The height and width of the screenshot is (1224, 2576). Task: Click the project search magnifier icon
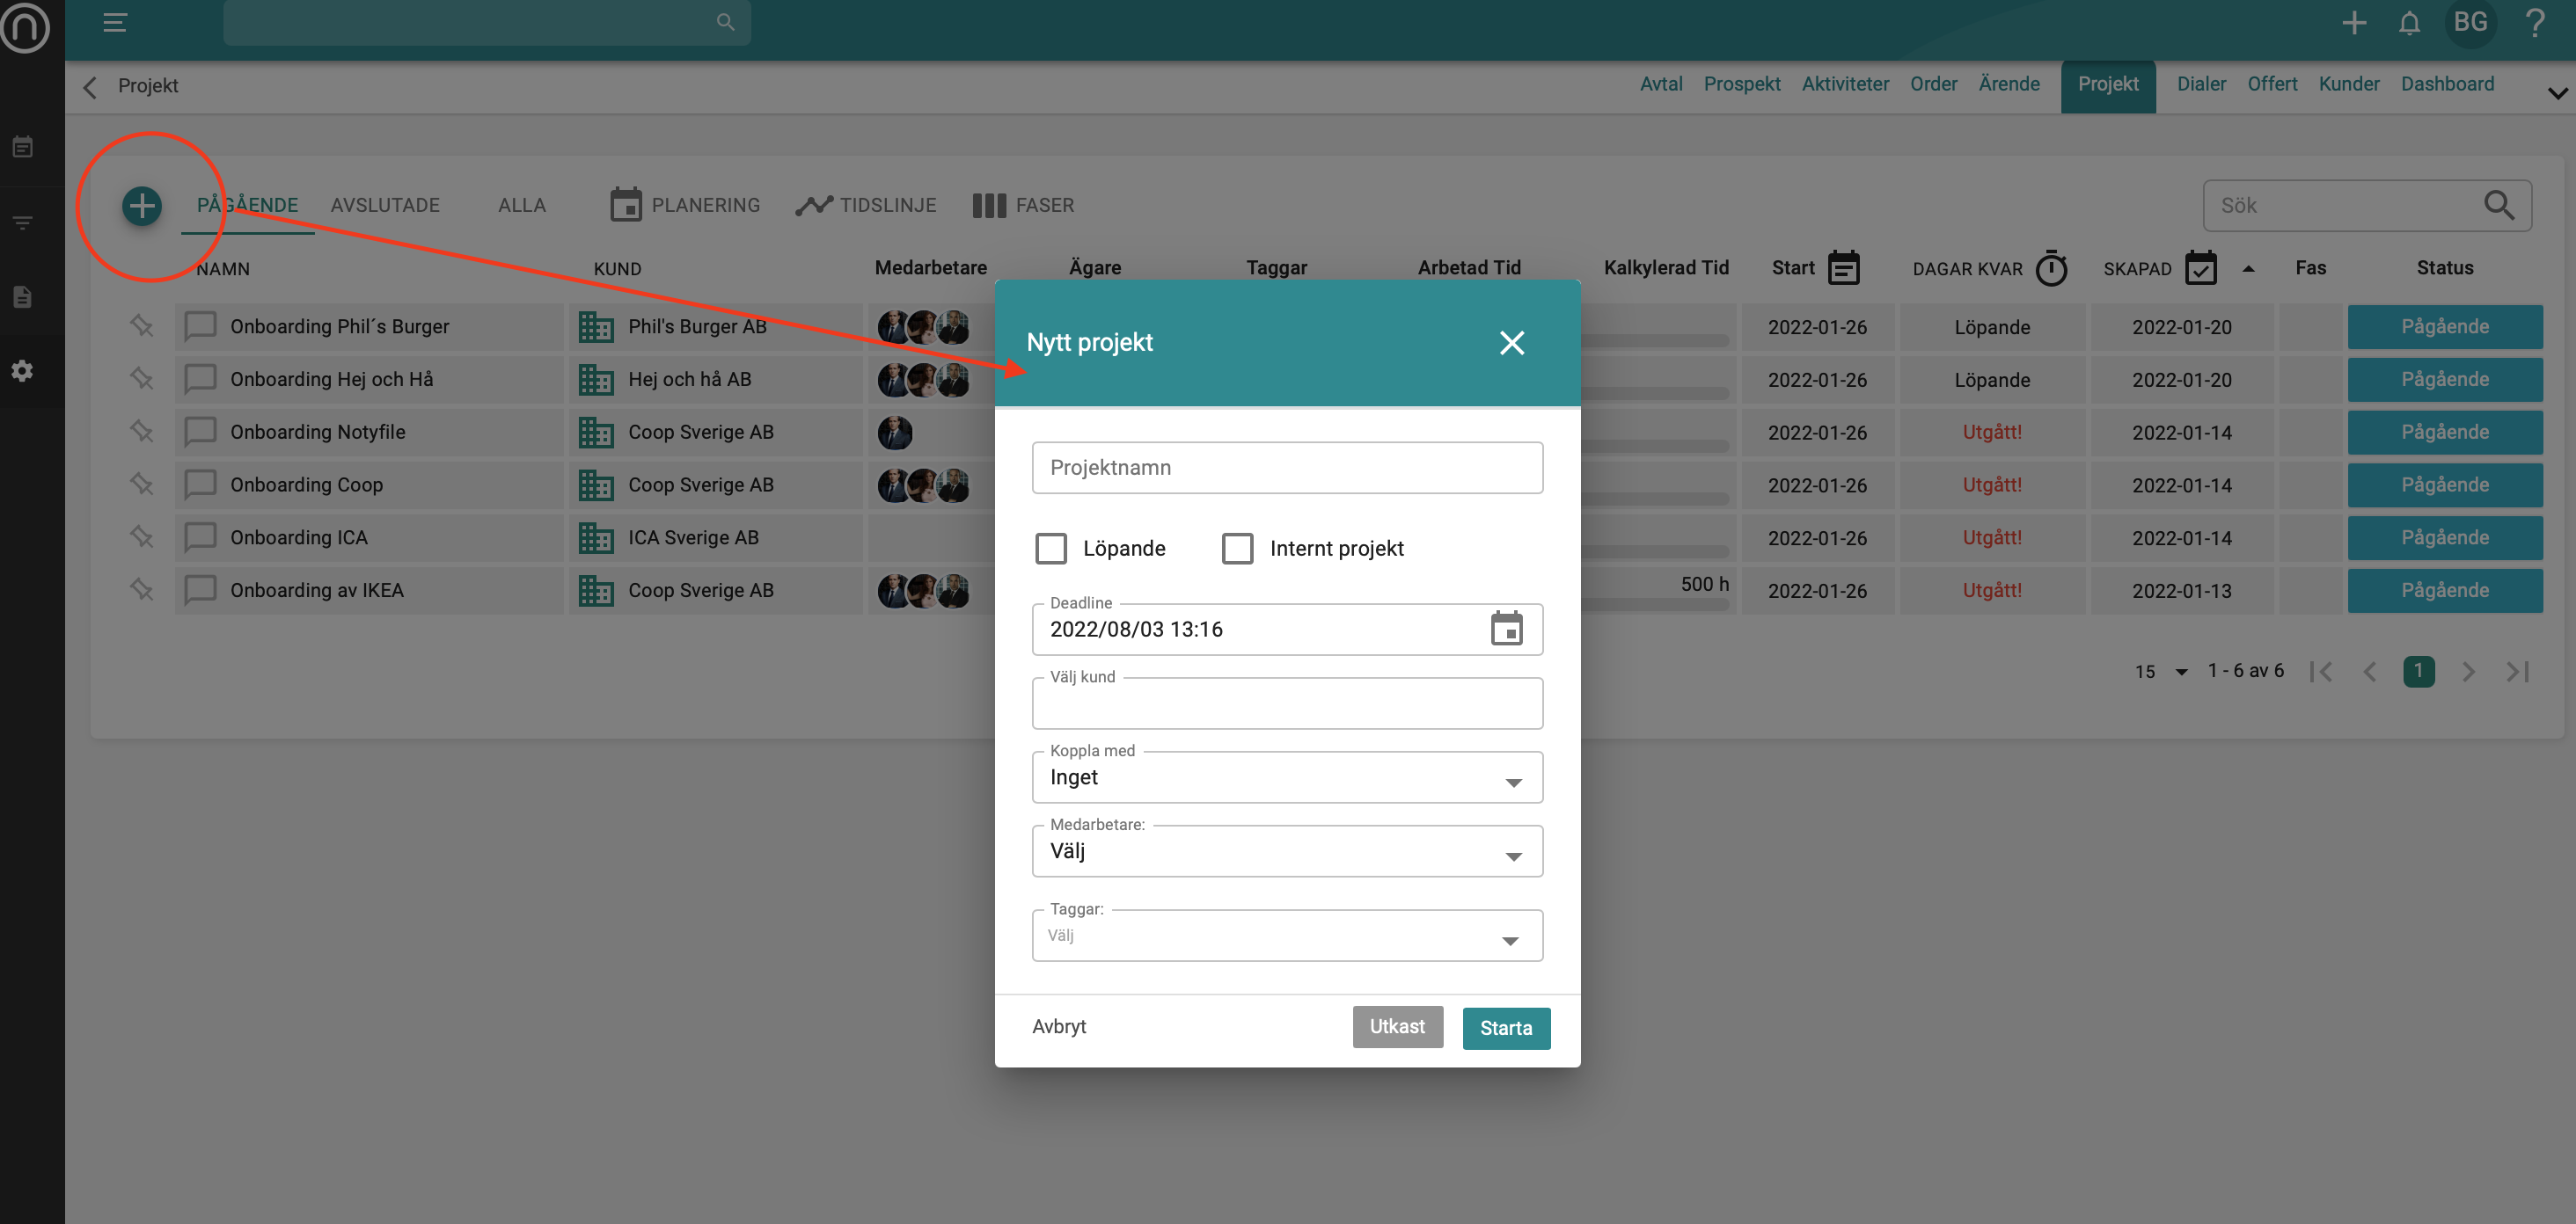(x=2498, y=205)
